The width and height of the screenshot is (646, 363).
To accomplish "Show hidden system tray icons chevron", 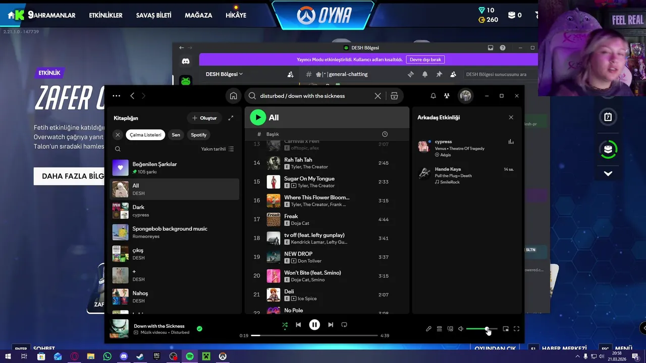I will tap(577, 356).
